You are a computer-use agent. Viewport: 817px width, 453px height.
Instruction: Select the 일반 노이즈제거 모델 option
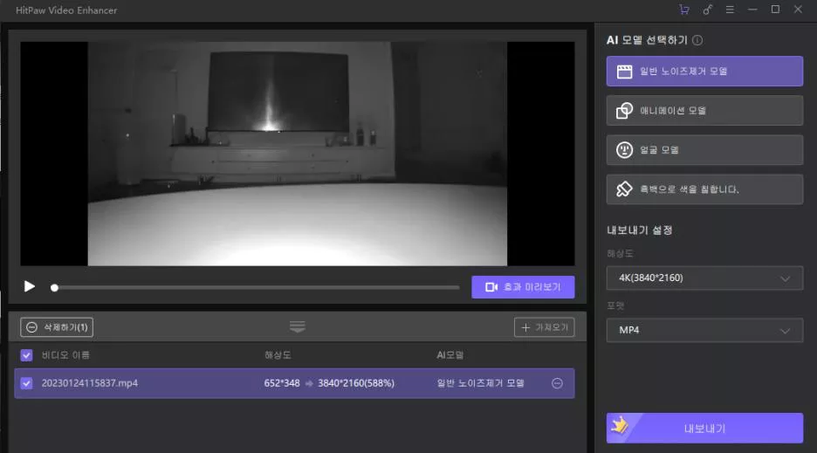[704, 71]
